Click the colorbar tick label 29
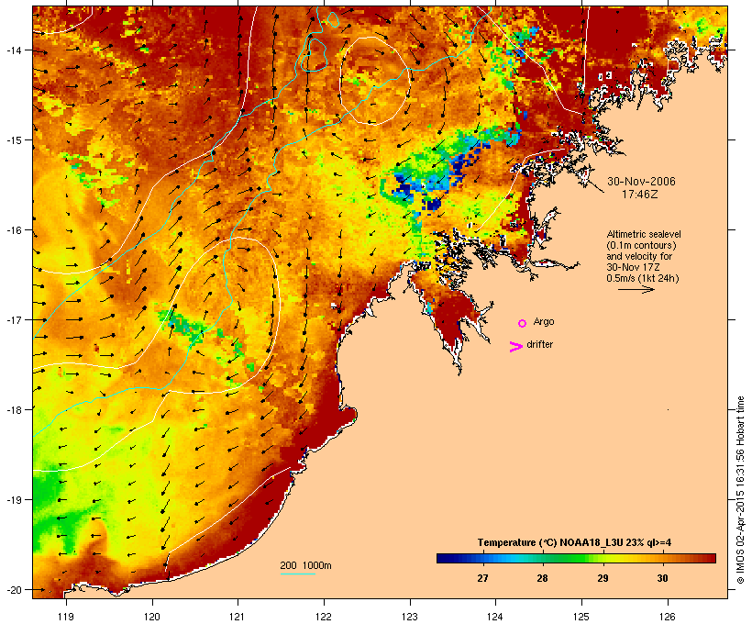 603,578
